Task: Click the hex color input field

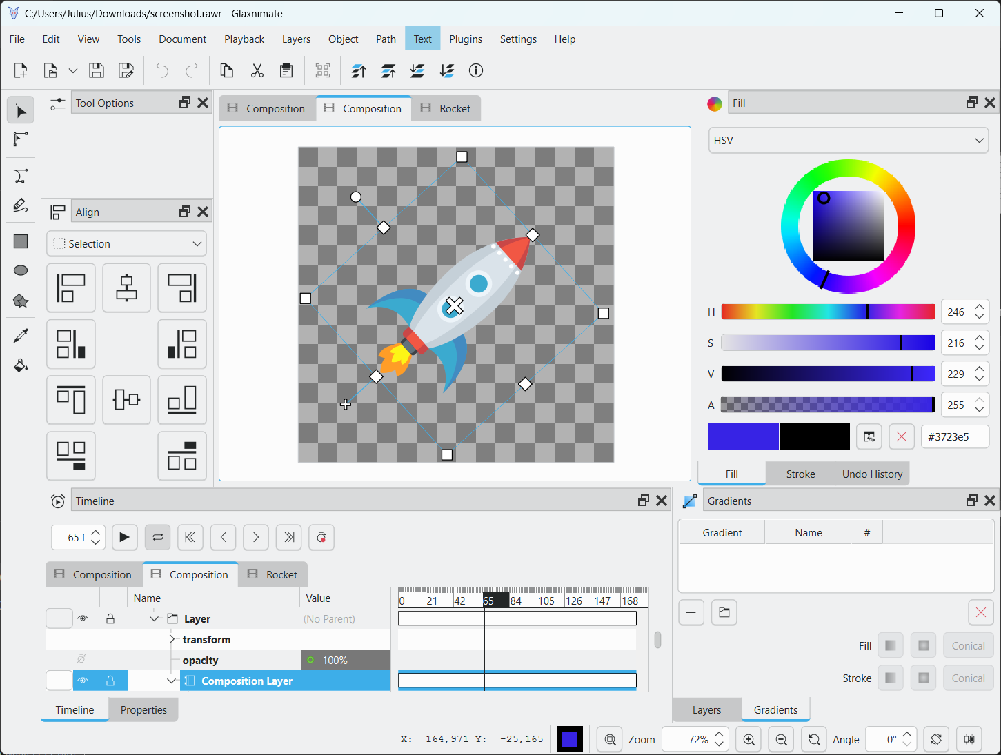Action: [954, 437]
